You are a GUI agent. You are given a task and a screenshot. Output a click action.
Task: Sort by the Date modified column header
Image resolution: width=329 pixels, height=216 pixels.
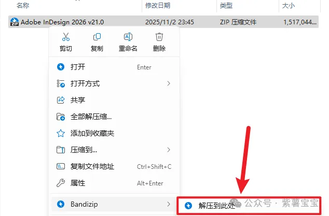click(158, 6)
